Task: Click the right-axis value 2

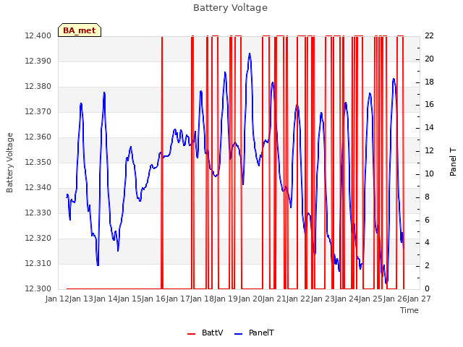Action: point(428,266)
